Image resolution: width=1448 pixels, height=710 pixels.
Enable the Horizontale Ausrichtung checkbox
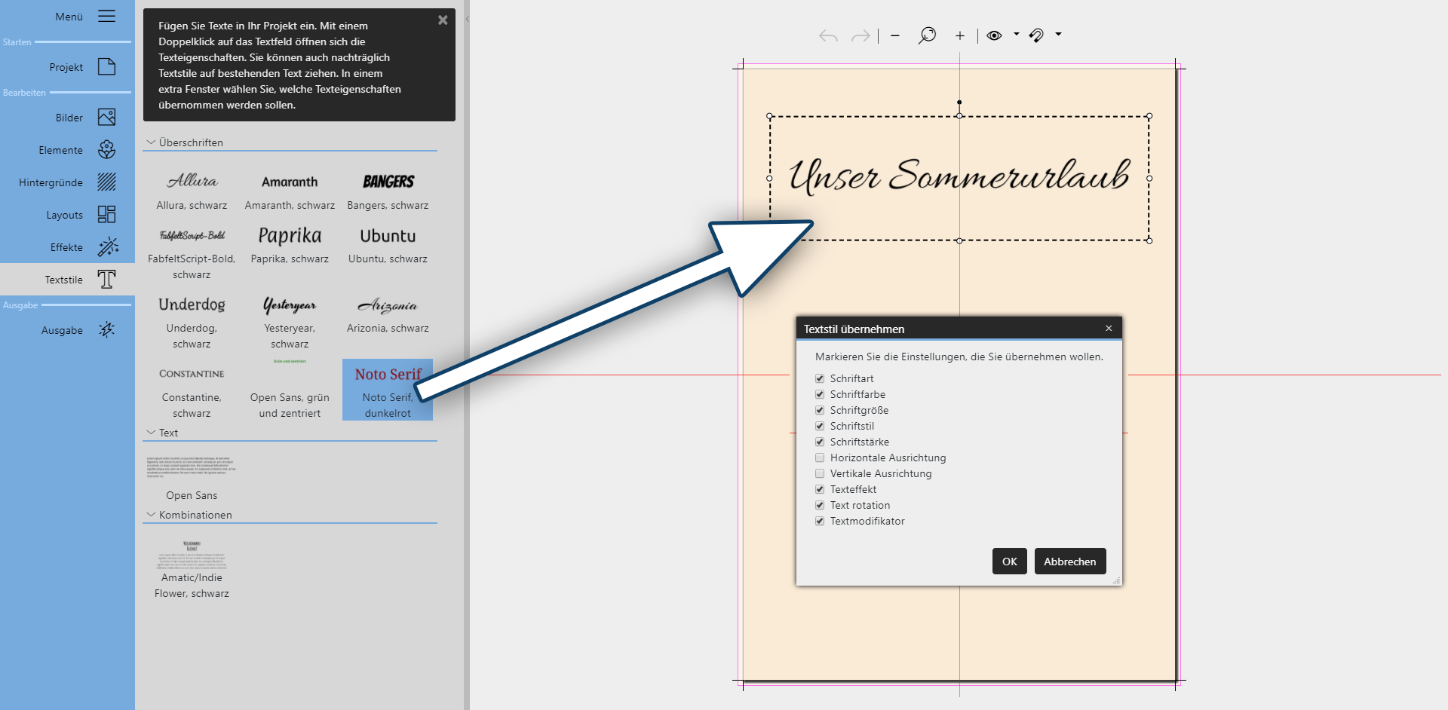[x=820, y=458]
